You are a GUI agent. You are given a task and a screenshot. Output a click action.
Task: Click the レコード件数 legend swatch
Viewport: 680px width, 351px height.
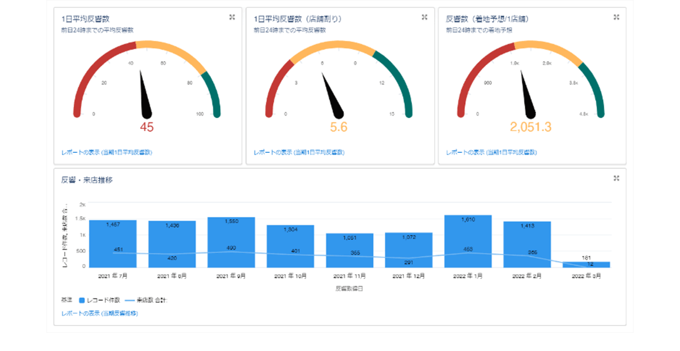click(x=82, y=301)
